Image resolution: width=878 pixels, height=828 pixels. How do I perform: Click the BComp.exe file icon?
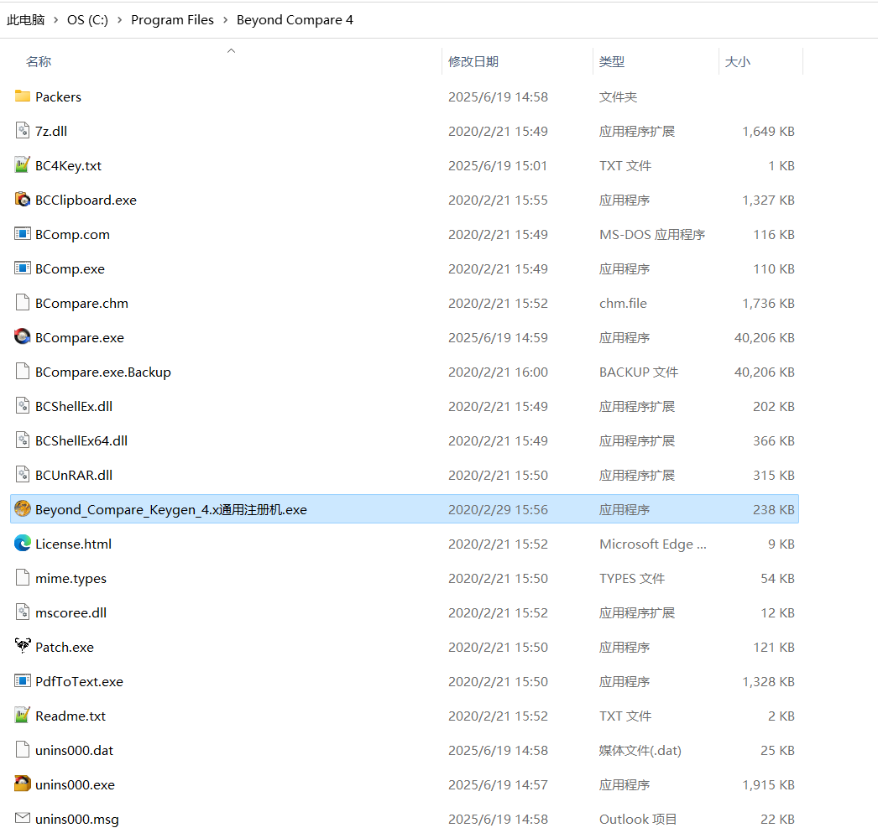[x=23, y=268]
